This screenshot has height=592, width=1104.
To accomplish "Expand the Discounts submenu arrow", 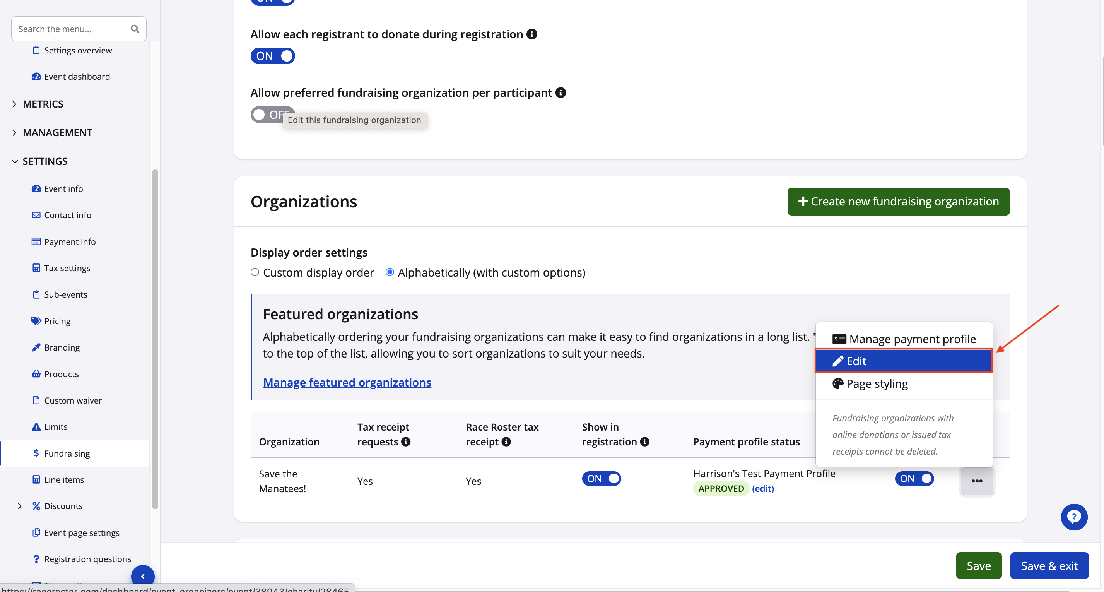I will [x=20, y=506].
